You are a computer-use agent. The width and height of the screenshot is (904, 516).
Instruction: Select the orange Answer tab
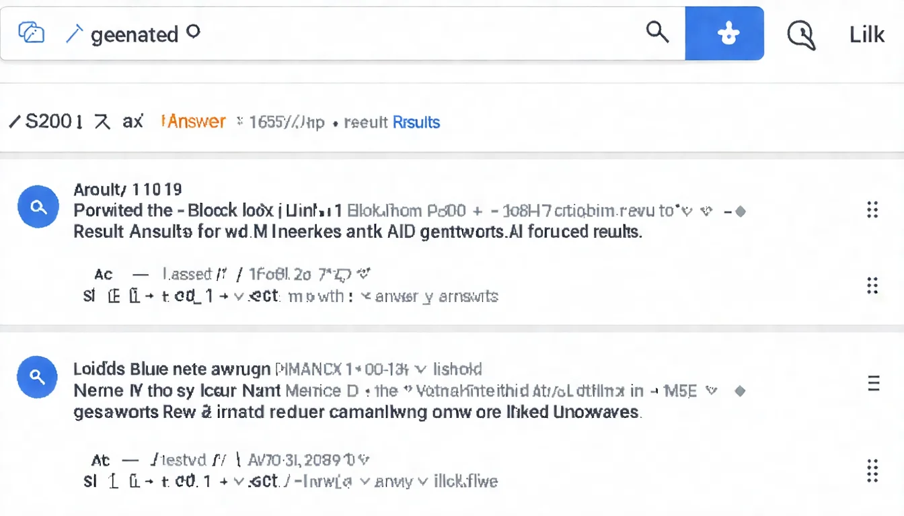coord(195,122)
